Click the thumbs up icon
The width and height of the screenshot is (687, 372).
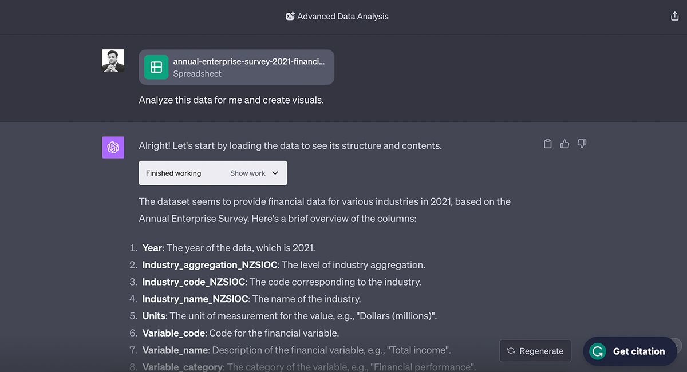click(x=564, y=144)
